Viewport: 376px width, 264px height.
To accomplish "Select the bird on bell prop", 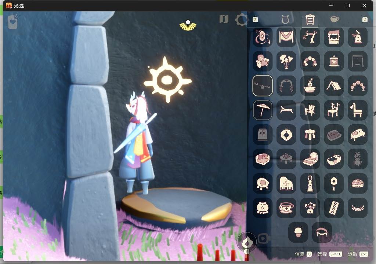I will [358, 37].
